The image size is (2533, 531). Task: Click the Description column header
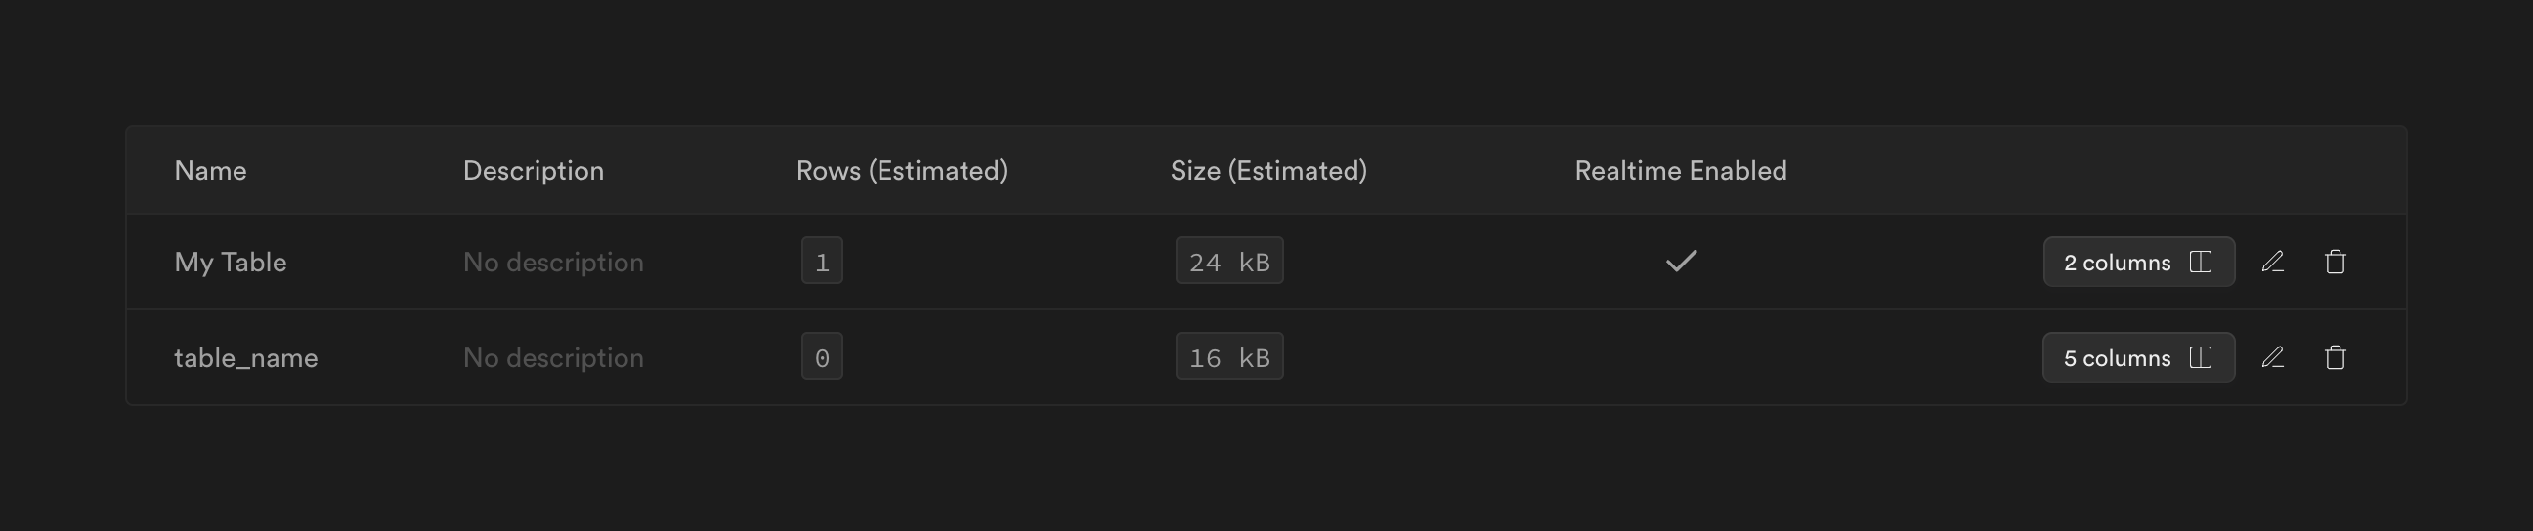pyautogui.click(x=533, y=171)
